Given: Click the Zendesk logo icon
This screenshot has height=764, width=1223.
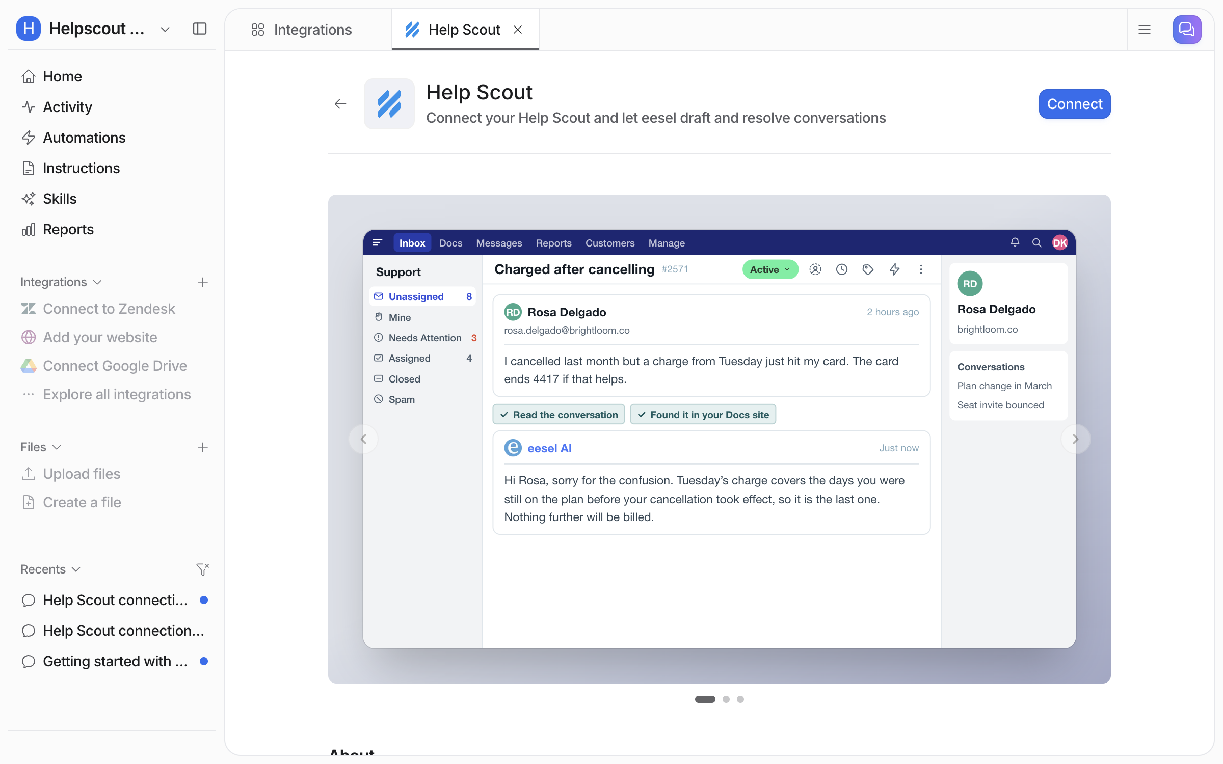Looking at the screenshot, I should click(x=29, y=309).
